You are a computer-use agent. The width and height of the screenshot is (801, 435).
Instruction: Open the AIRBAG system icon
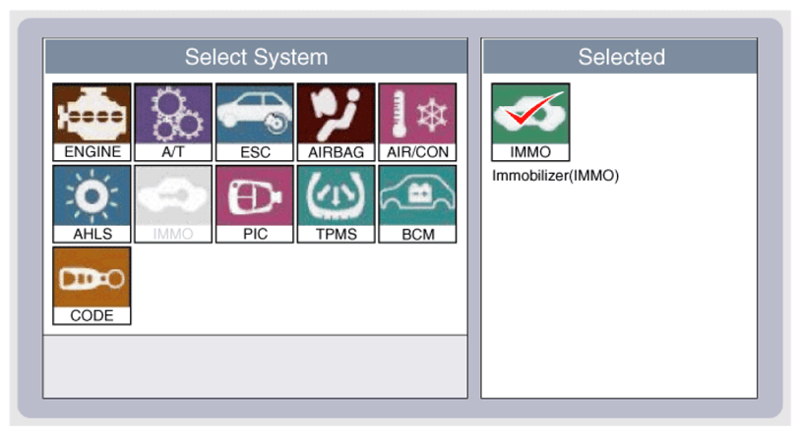pyautogui.click(x=337, y=122)
